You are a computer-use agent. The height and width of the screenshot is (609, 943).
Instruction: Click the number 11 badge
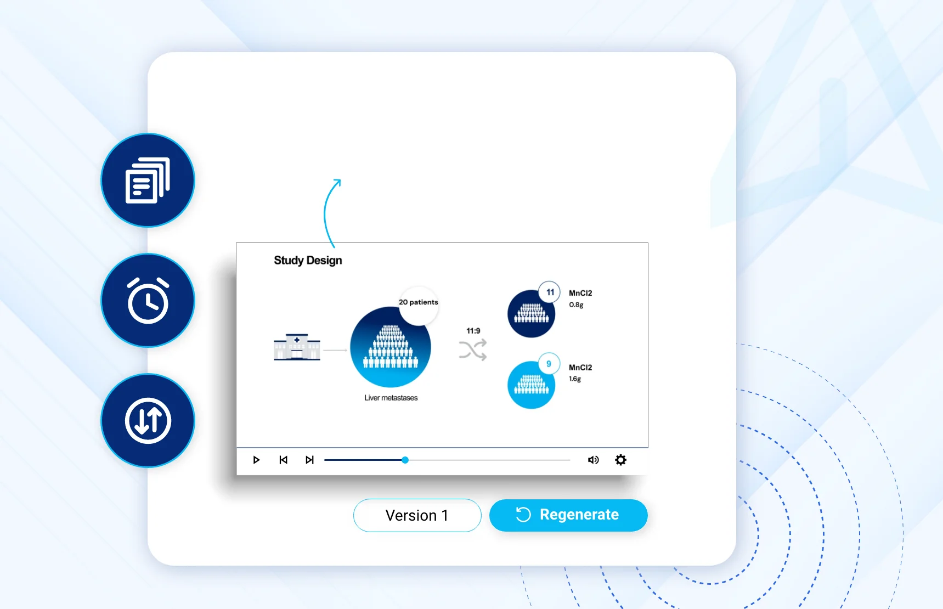550,292
